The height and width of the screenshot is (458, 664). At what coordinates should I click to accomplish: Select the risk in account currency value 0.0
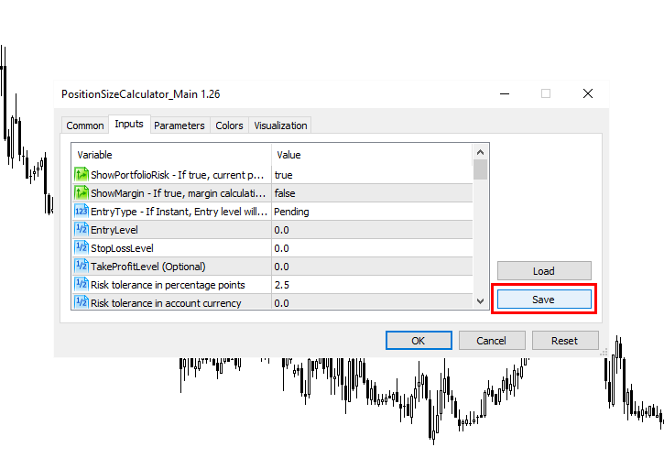[281, 303]
